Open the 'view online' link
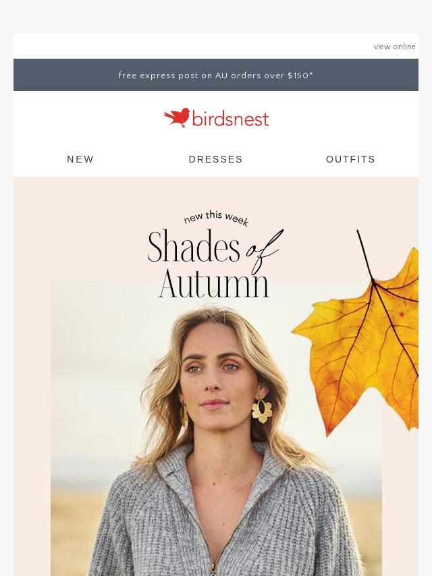The image size is (432, 576). click(x=394, y=47)
